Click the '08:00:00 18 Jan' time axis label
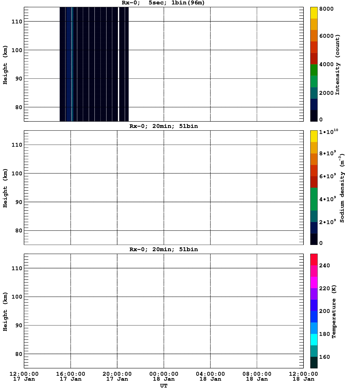345x388 pixels. [257, 377]
